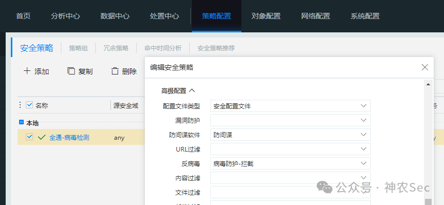This screenshot has height=205, width=444.
Task: Select the 安全策略 sub-tab
Action: (37, 48)
